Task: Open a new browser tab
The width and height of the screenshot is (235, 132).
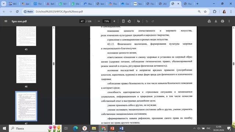Action: coord(198,4)
